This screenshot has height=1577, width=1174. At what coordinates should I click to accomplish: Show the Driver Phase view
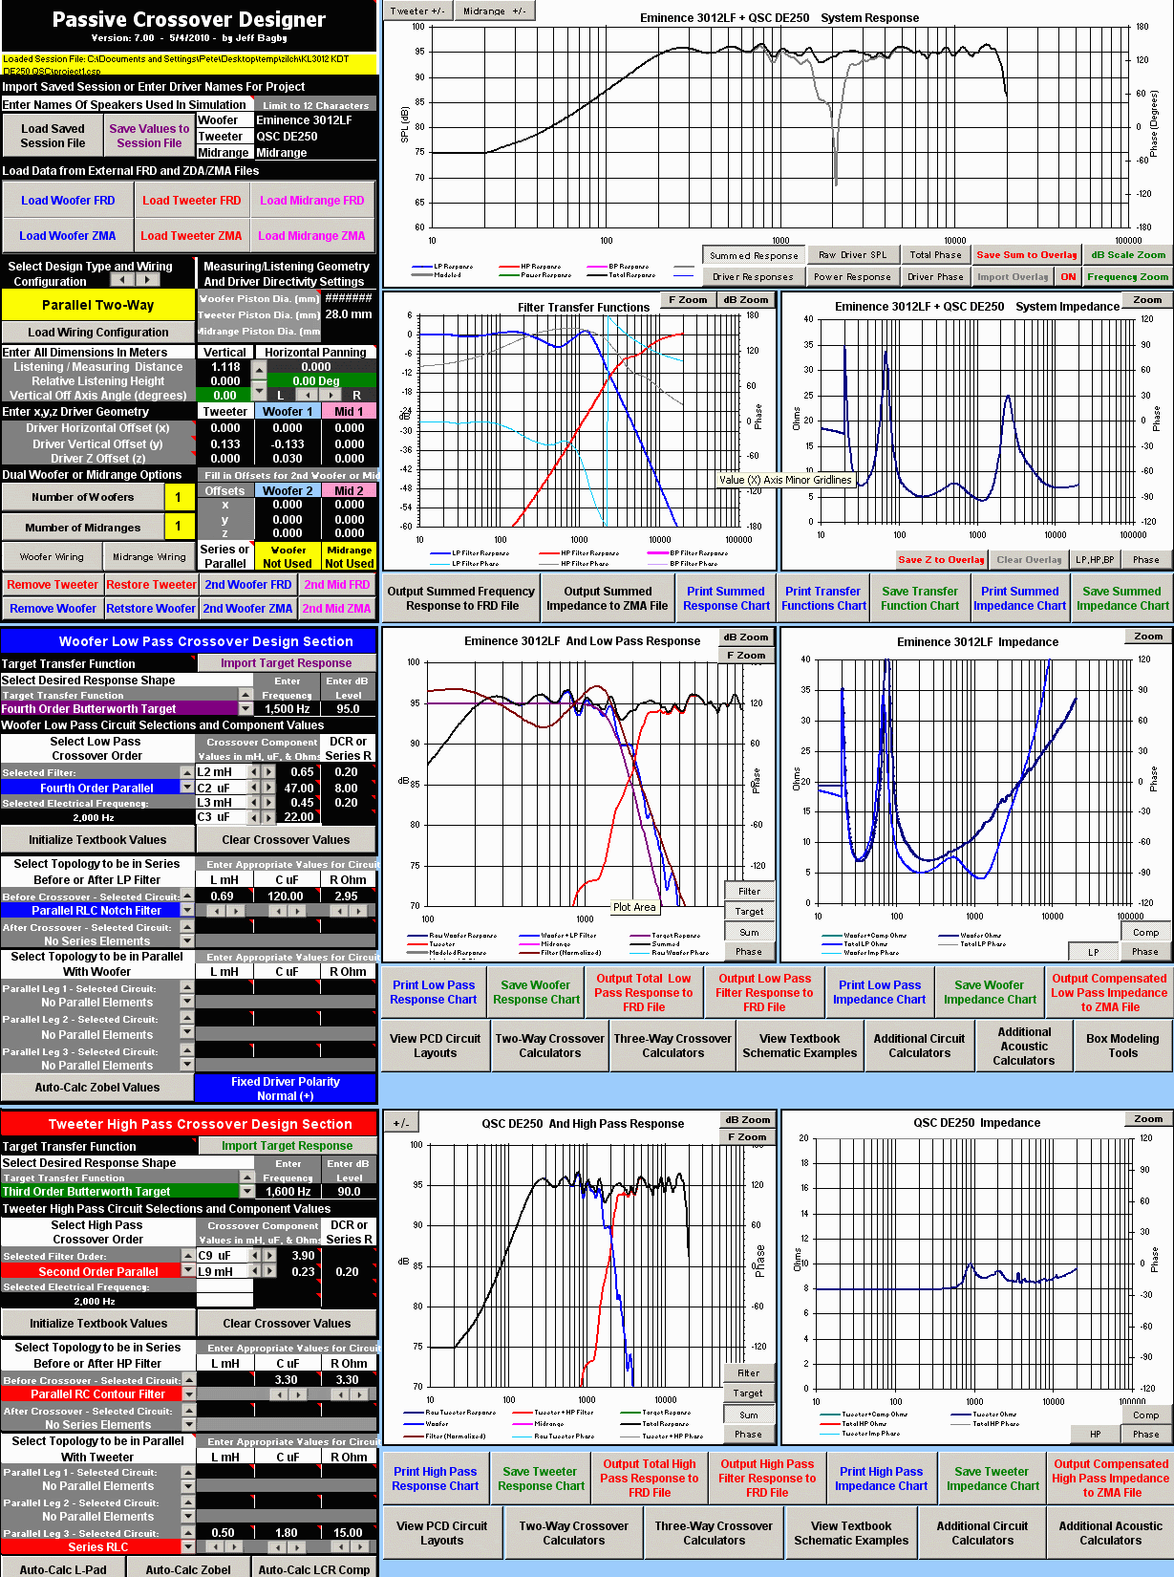pos(935,276)
